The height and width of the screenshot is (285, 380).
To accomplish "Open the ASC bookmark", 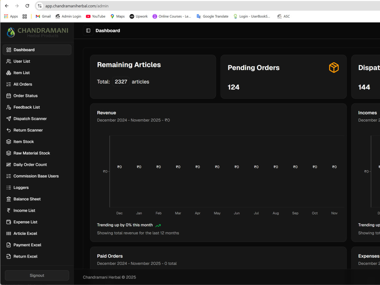I will [283, 16].
